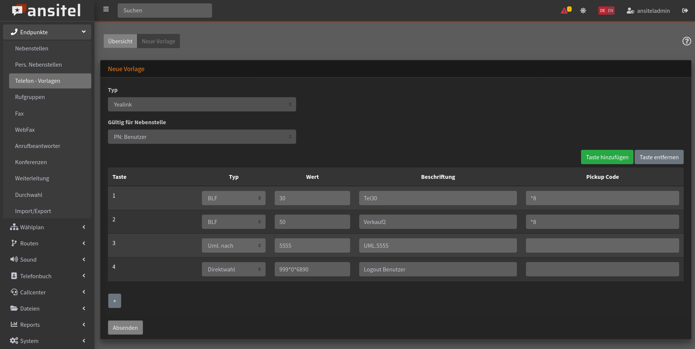The width and height of the screenshot is (695, 349).
Task: Click the Beschriftung field containing Verkauf2
Action: point(438,222)
